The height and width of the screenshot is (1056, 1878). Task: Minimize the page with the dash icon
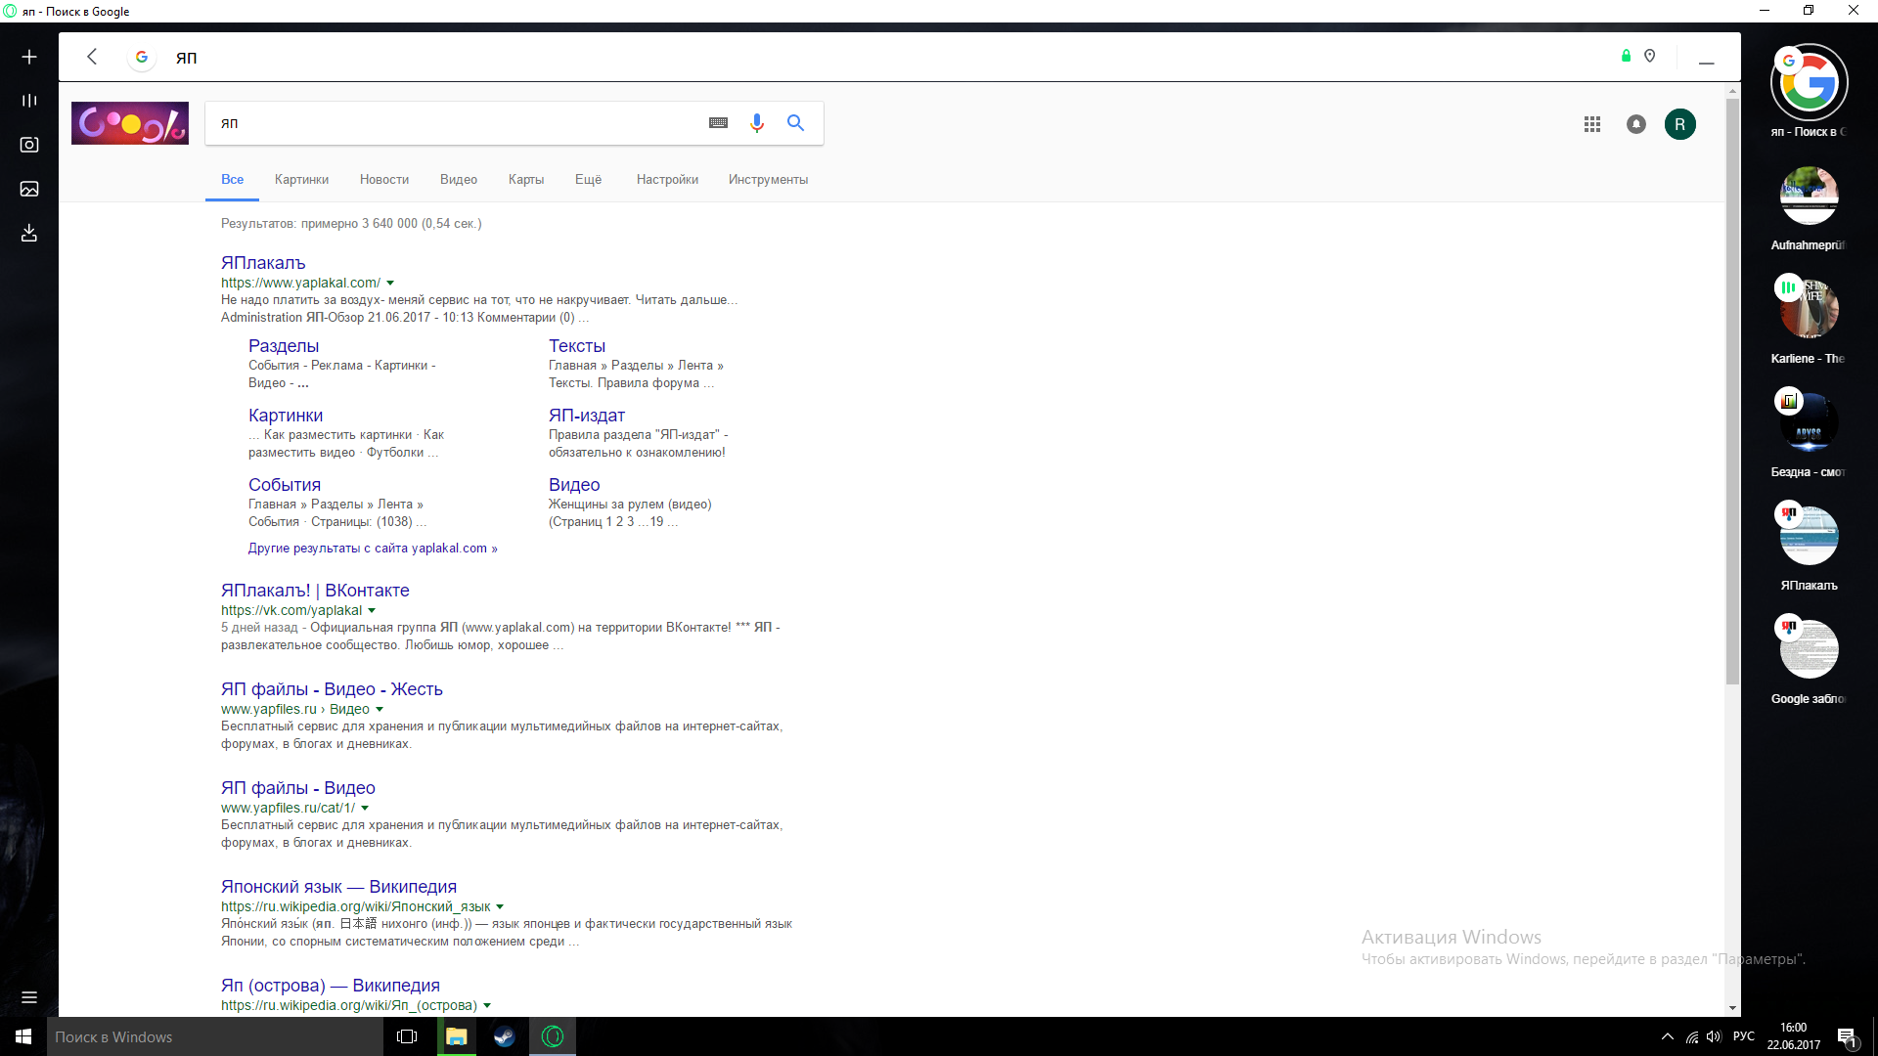tap(1707, 63)
